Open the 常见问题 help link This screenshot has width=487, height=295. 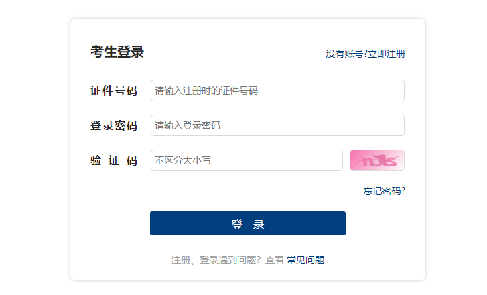coord(305,260)
